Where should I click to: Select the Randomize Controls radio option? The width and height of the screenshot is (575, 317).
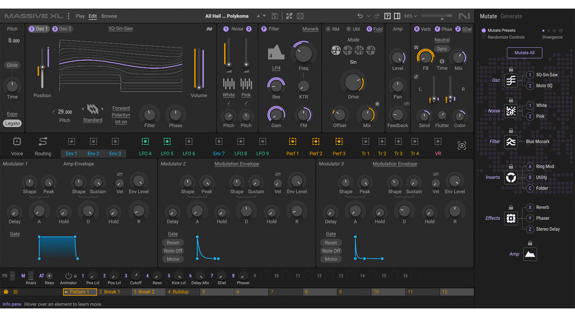point(484,37)
